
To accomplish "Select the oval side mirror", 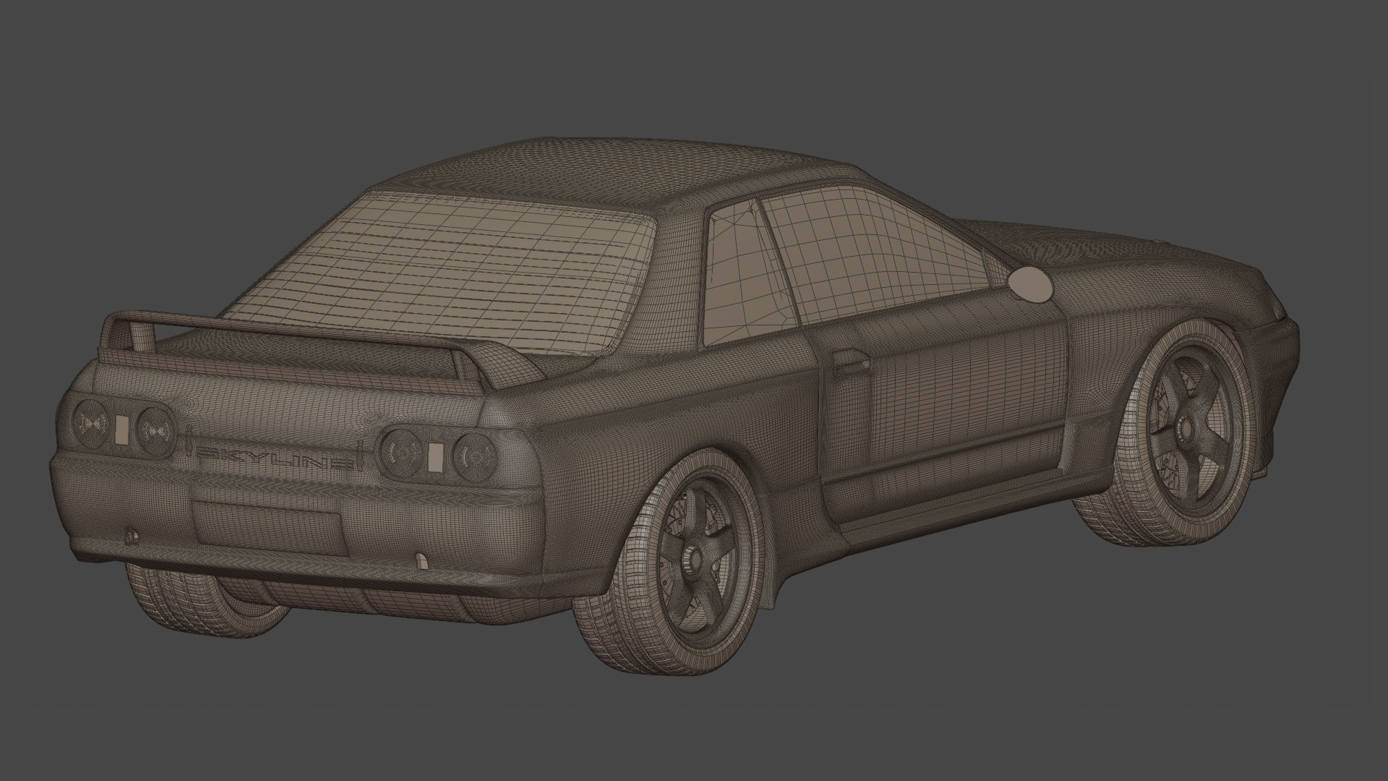I will (x=1029, y=283).
